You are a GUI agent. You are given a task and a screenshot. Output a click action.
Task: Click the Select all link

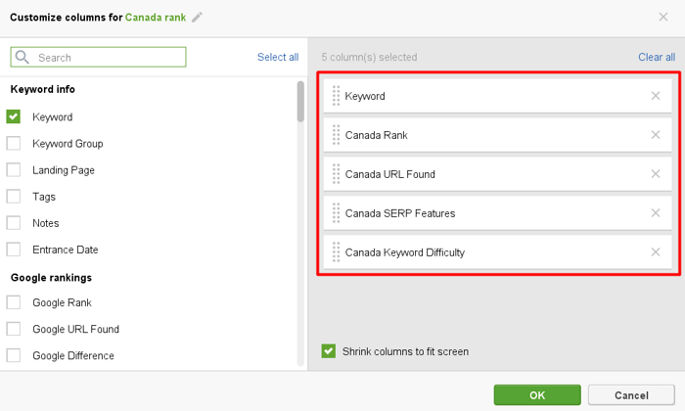pyautogui.click(x=278, y=57)
